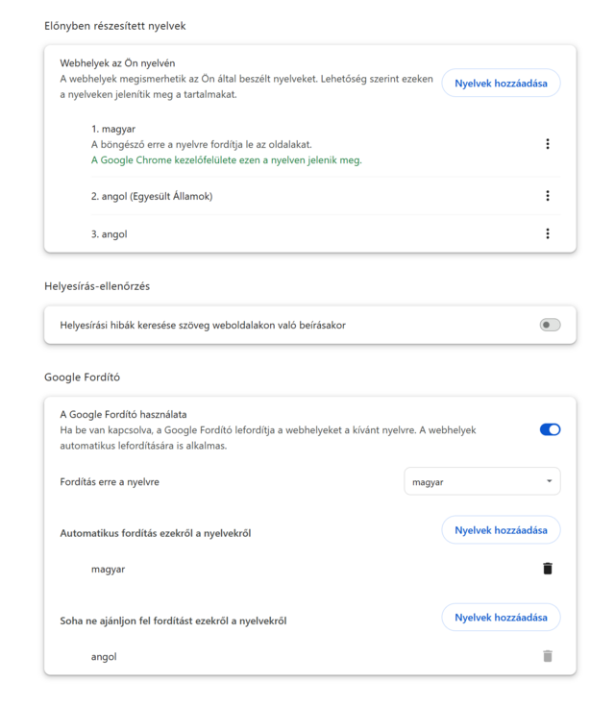This screenshot has height=706, width=615.
Task: Click magyar in automatic translation list
Action: tap(109, 569)
